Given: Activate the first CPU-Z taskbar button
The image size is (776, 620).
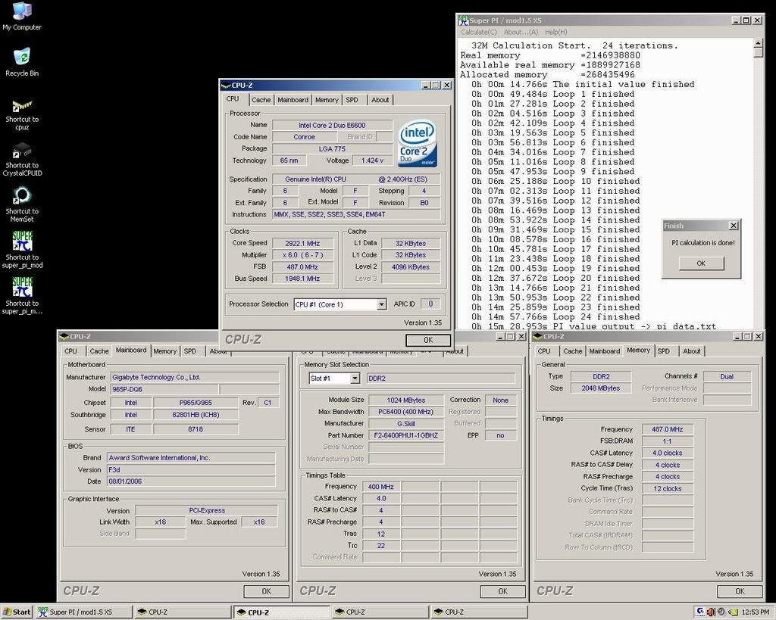Looking at the screenshot, I should coord(183,612).
